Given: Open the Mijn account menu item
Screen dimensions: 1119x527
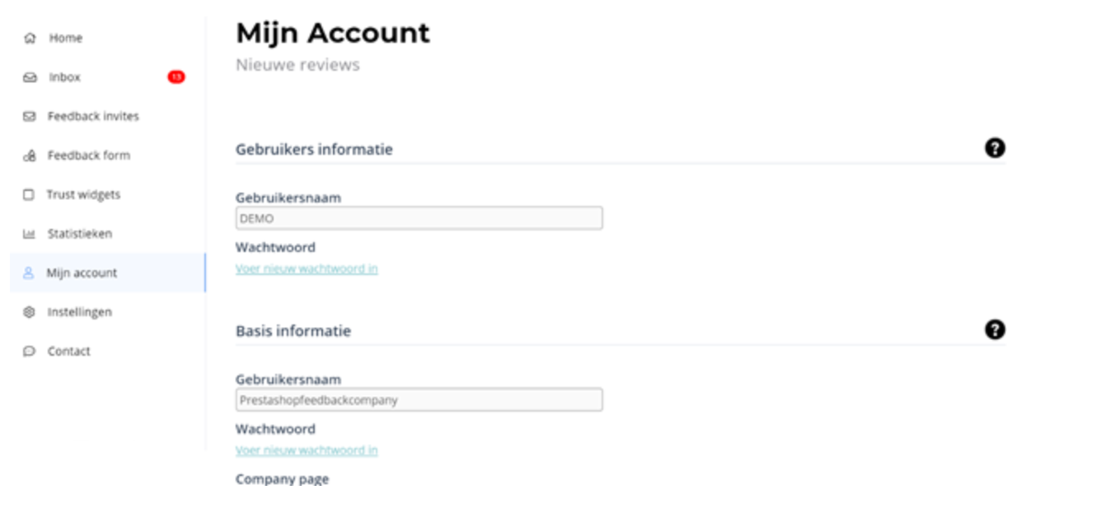Looking at the screenshot, I should coord(82,273).
